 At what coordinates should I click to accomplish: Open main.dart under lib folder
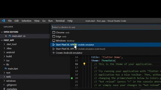point(13,69)
